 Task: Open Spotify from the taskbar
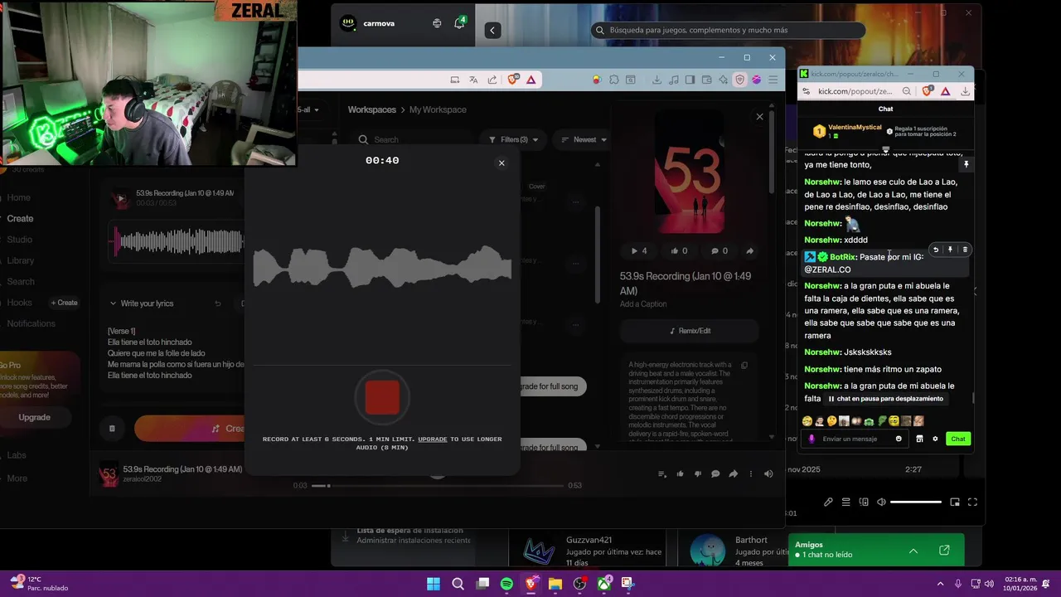click(x=506, y=584)
